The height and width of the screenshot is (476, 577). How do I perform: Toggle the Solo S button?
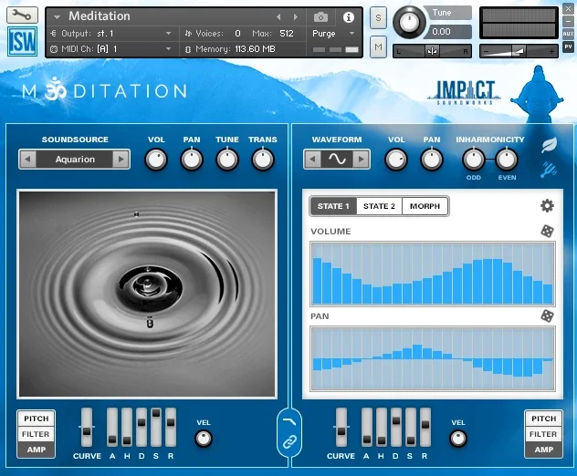(378, 17)
